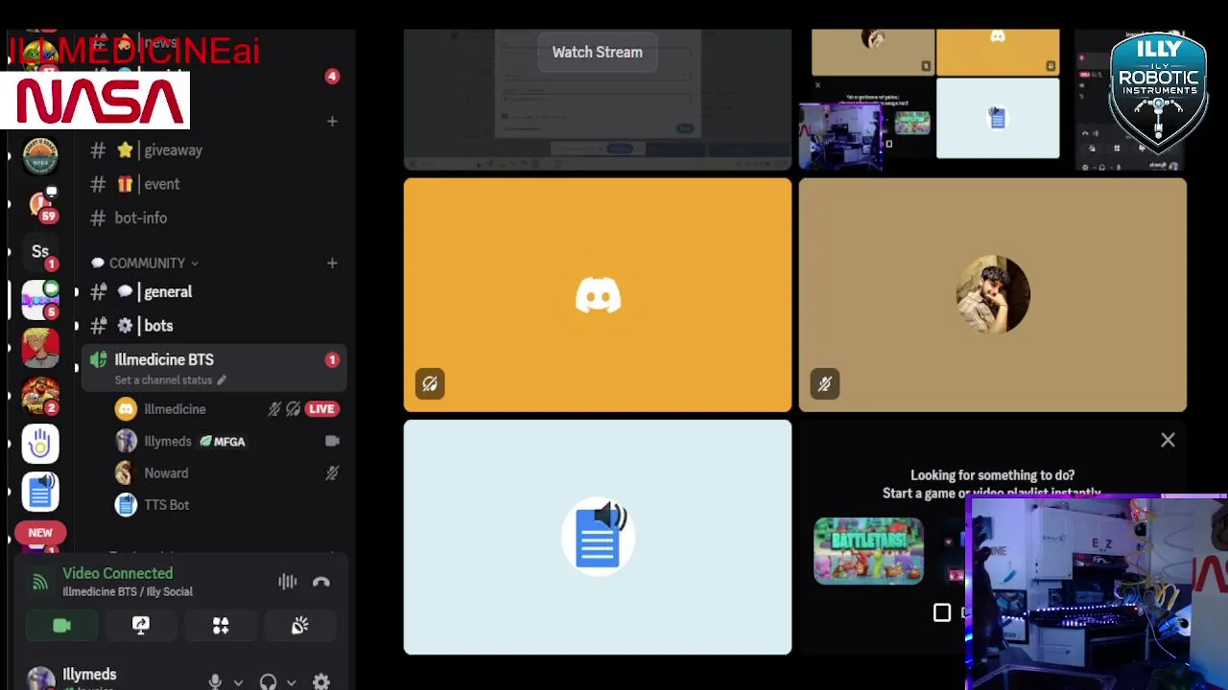1228x690 pixels.
Task: Click the MFGA server tag badge
Action: click(x=223, y=442)
